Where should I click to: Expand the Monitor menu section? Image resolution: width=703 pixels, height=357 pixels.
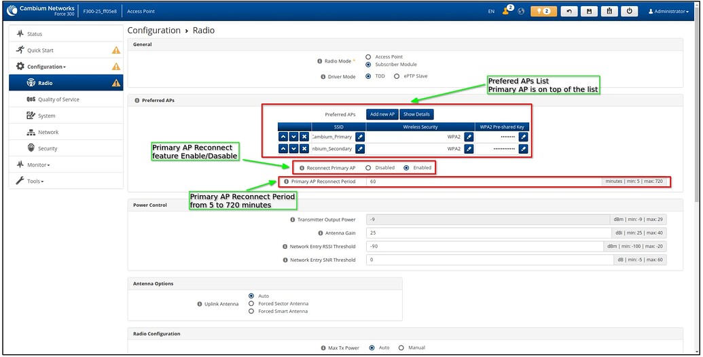(66, 165)
